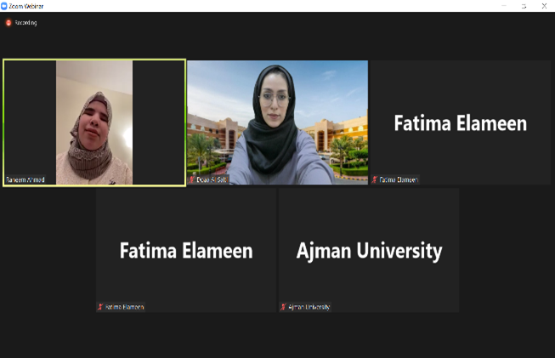Minimize the Zoom Webinar window

(504, 6)
